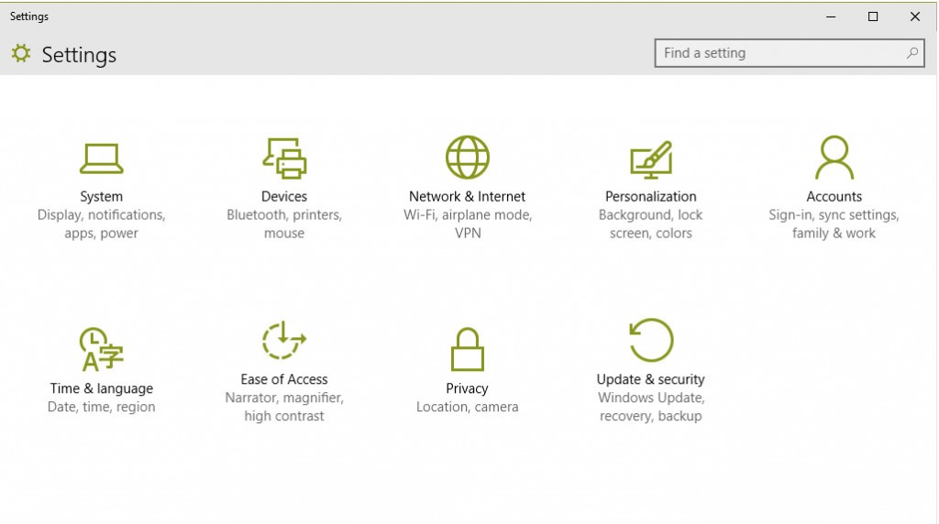Click 'Display, notifications, apps, power' description
The width and height of the screenshot is (939, 524).
coord(101,224)
